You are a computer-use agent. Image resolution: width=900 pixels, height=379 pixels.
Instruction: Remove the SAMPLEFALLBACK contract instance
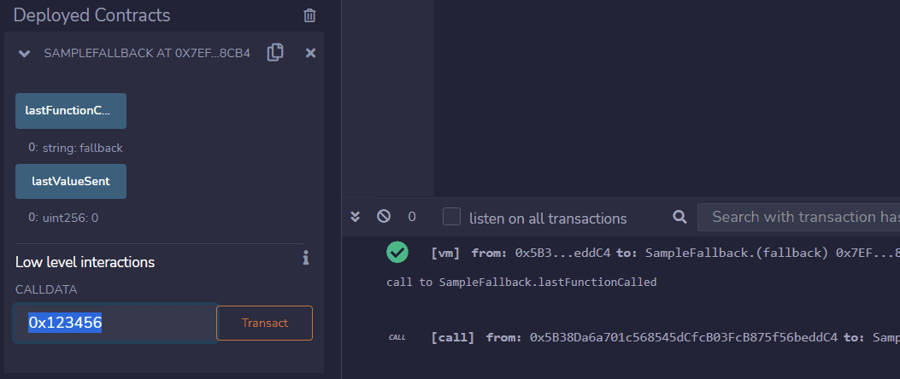coord(310,53)
